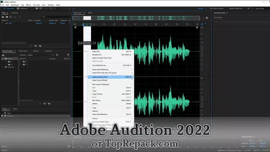Select the Default workspace

200,8
